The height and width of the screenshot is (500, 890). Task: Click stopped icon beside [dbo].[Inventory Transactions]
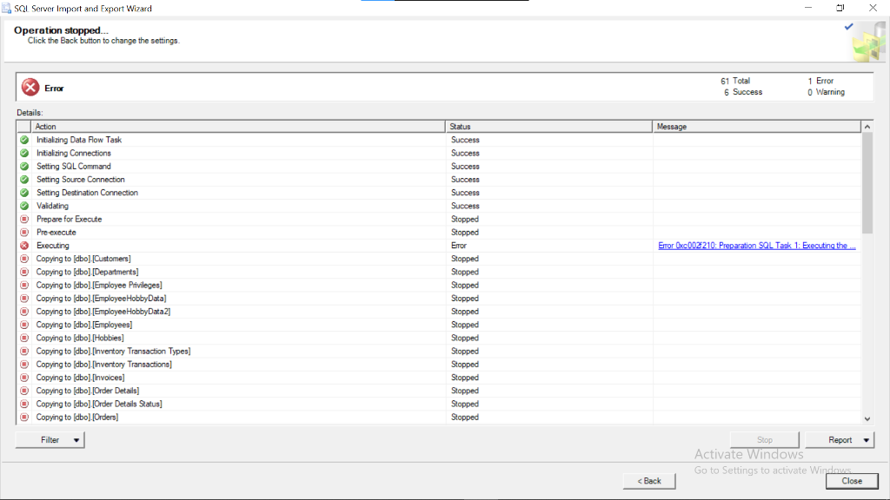click(24, 365)
